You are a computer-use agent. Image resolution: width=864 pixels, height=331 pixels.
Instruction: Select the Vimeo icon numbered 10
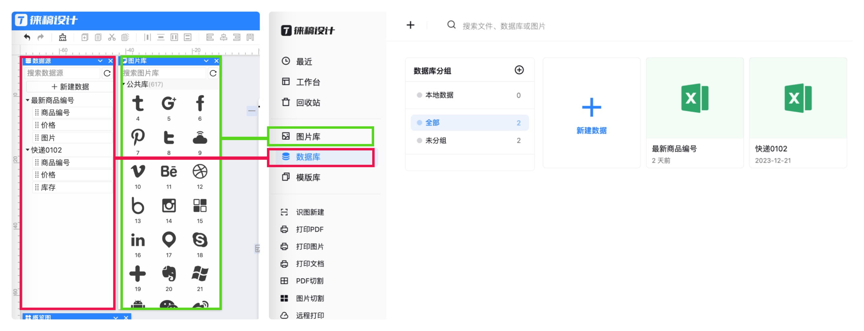coord(138,171)
